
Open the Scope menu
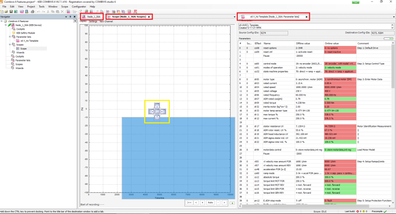point(65,7)
